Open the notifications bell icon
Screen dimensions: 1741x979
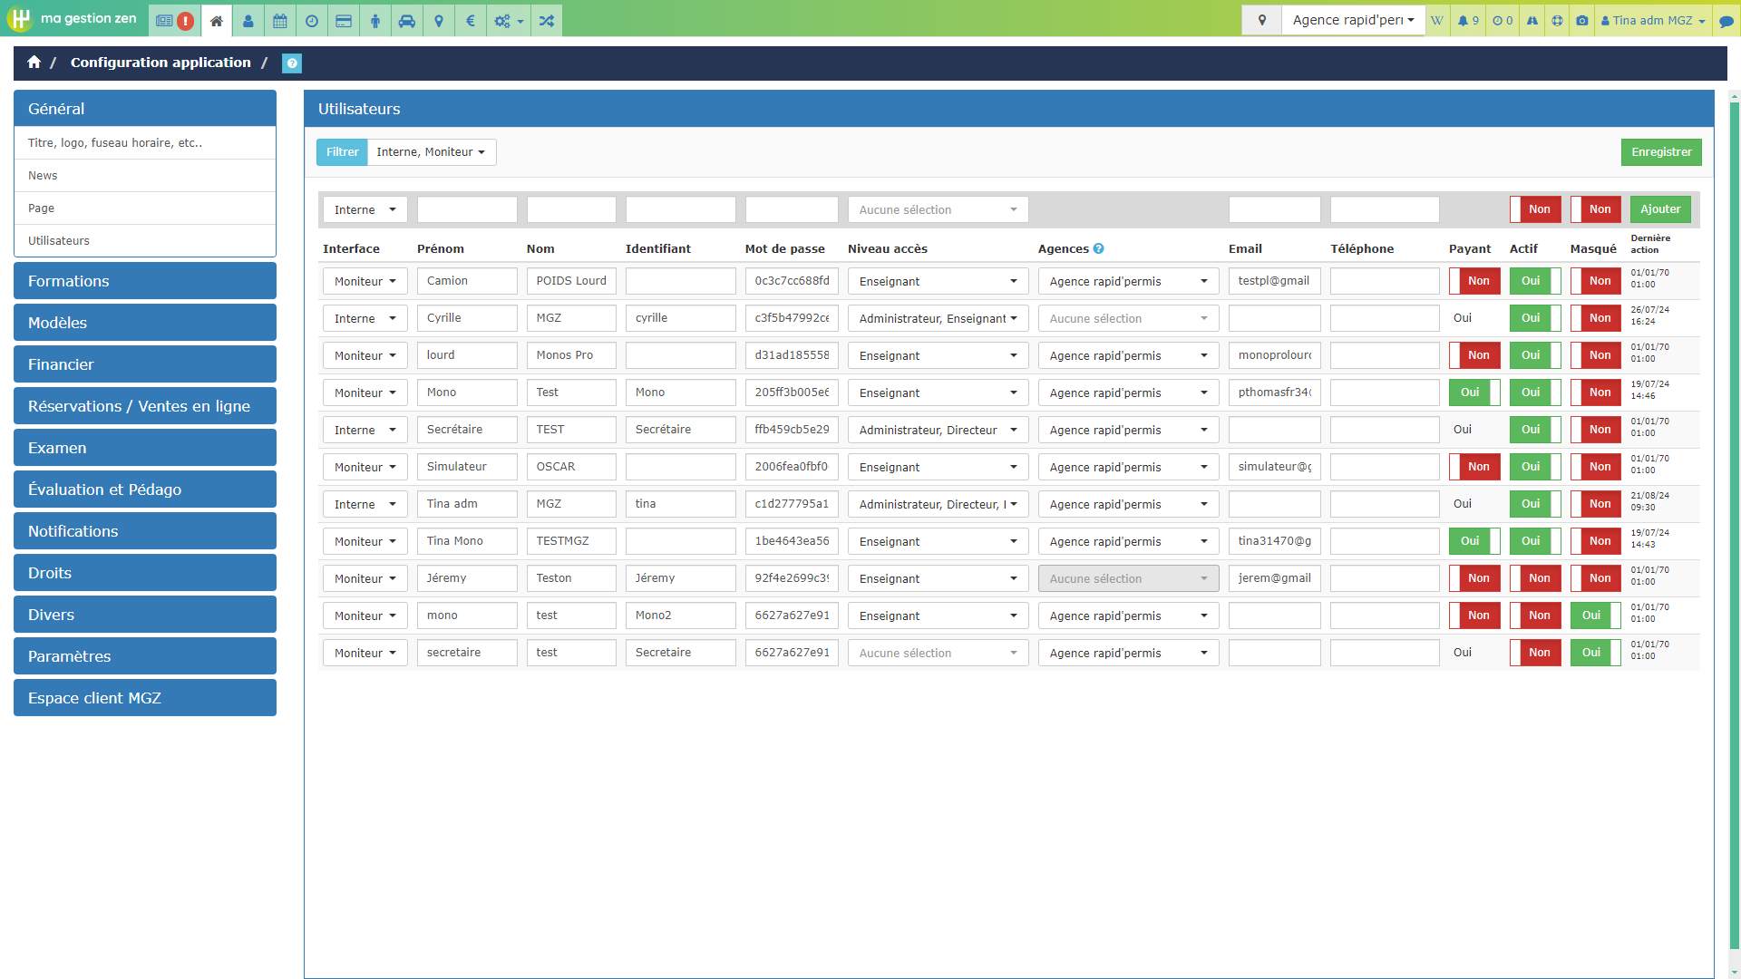(x=1467, y=20)
